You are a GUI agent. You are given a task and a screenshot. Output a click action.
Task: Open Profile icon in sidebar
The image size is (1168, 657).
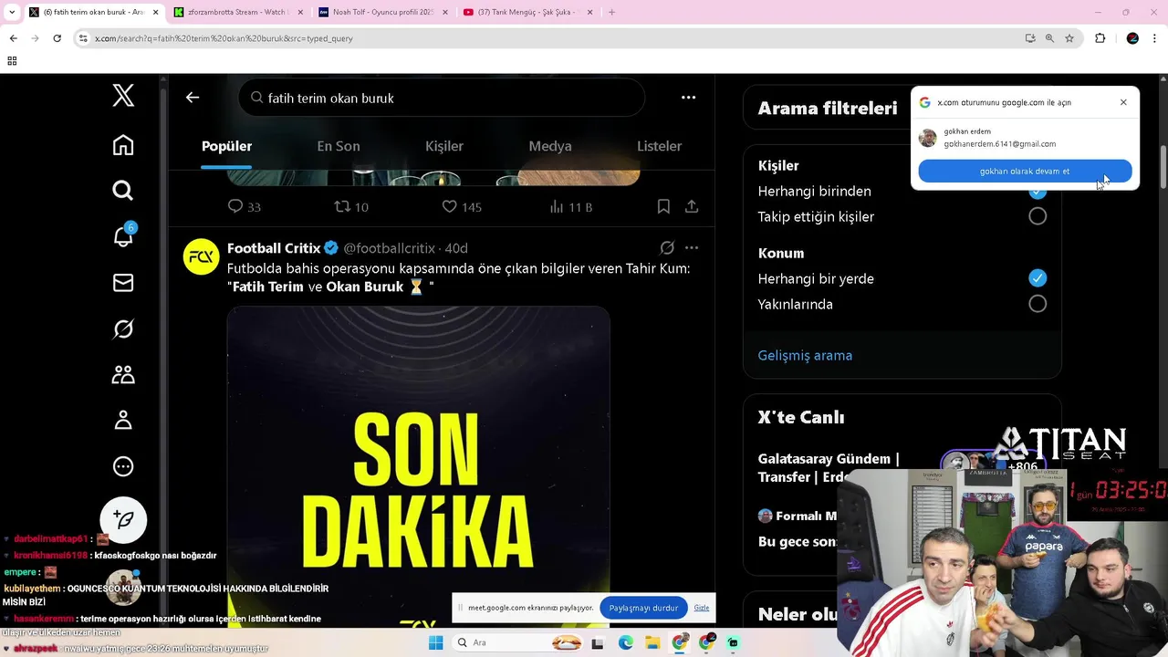coord(123,420)
